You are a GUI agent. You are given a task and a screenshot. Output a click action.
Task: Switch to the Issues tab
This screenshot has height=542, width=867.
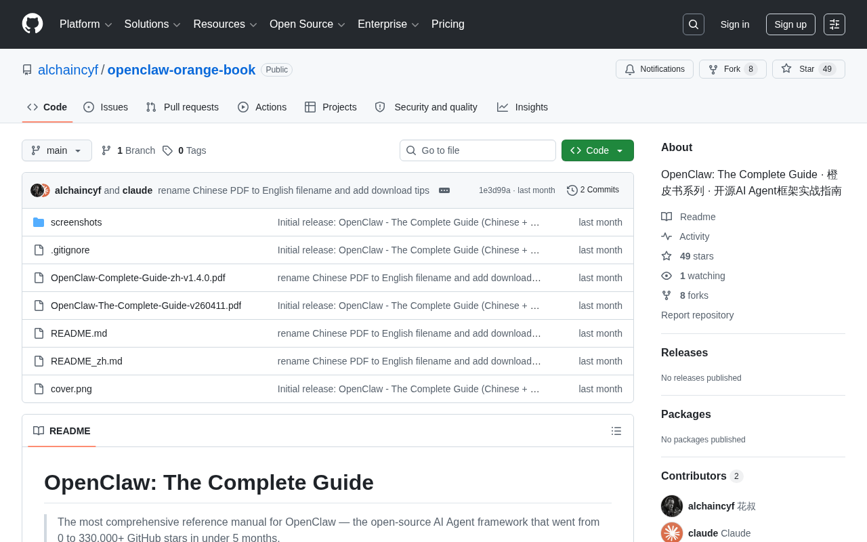coord(106,107)
